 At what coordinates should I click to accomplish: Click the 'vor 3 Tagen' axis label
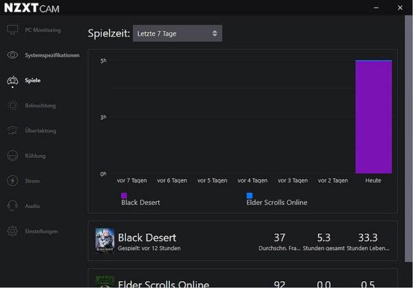[293, 181]
